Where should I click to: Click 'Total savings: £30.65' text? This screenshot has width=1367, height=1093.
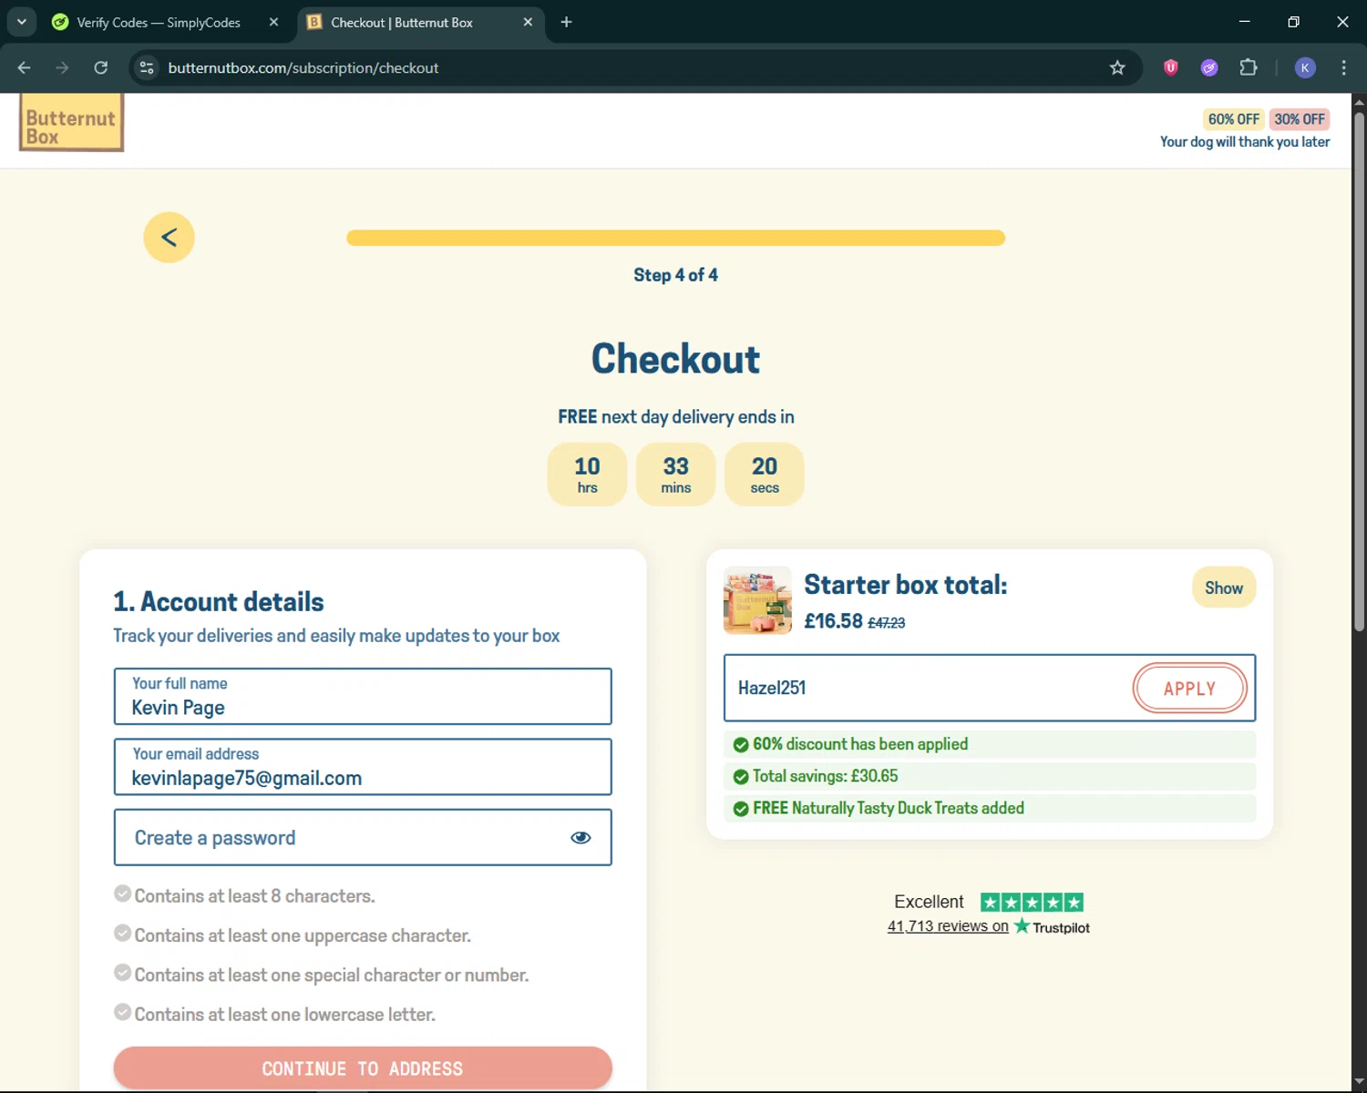(x=825, y=776)
